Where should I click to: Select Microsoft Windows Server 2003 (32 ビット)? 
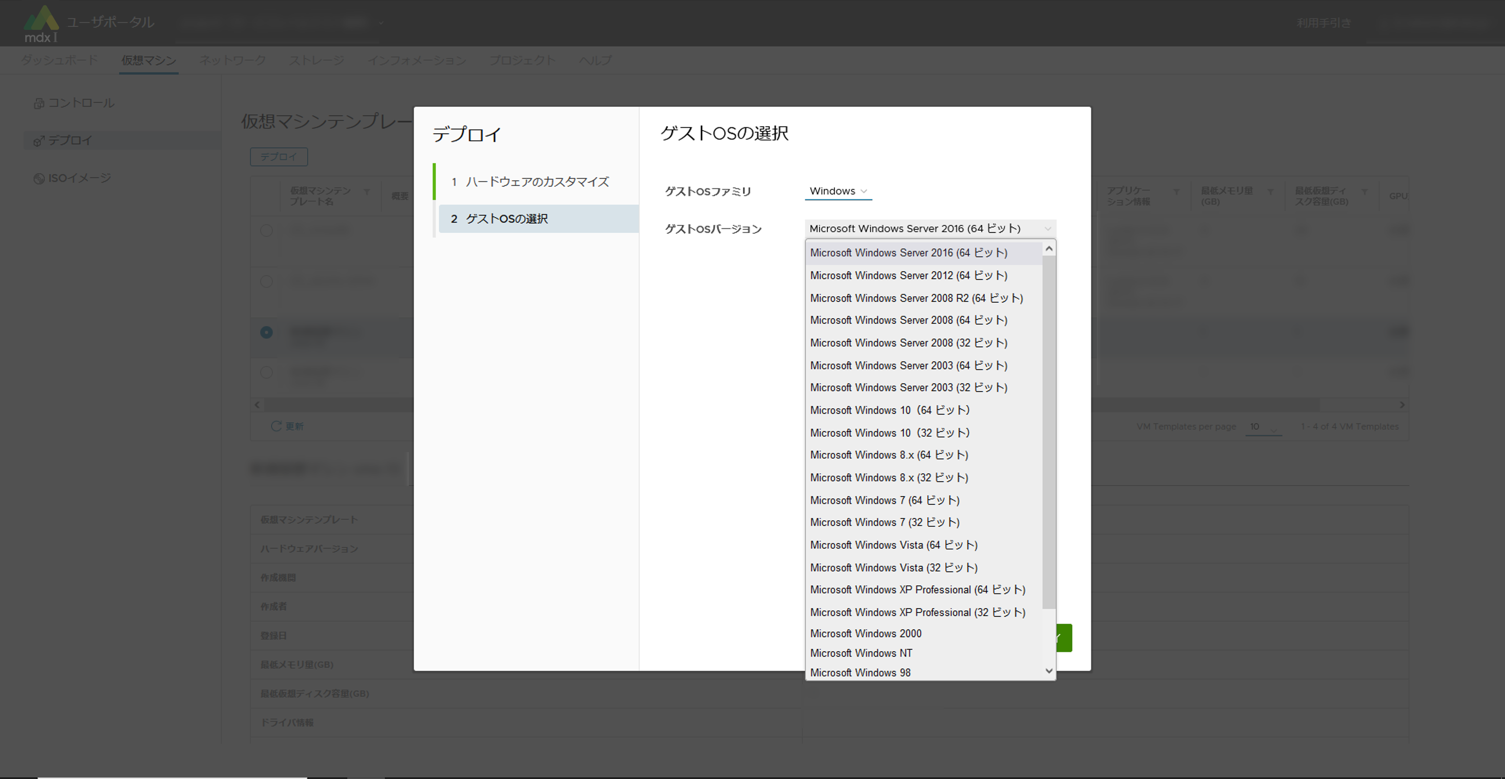pos(924,388)
